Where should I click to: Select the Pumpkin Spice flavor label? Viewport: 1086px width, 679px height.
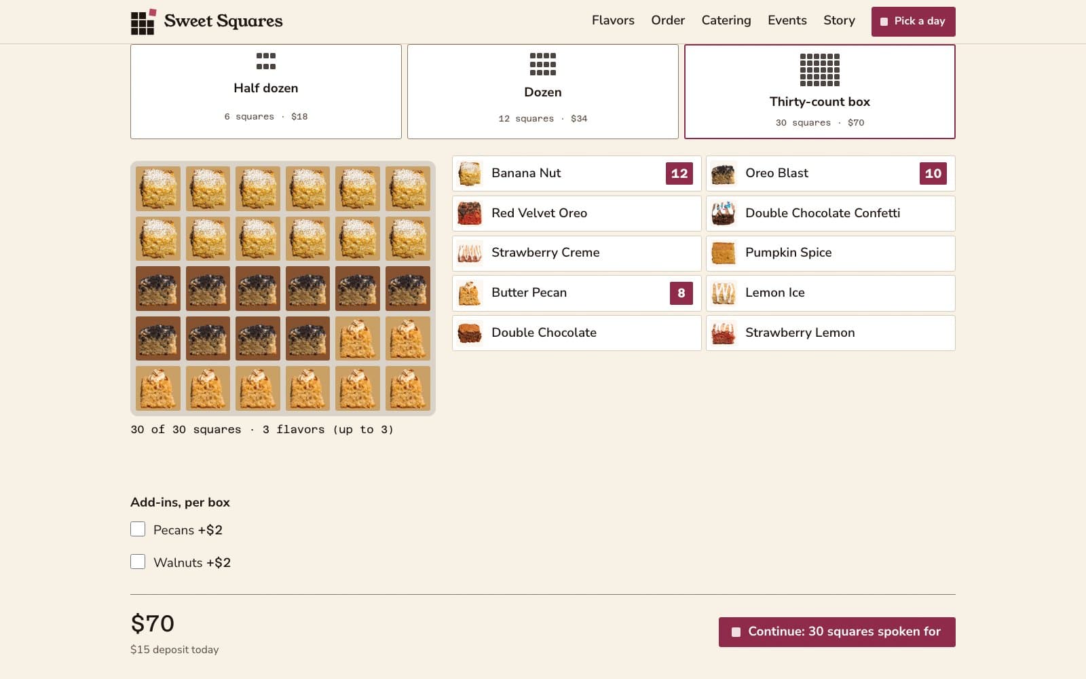(x=789, y=253)
